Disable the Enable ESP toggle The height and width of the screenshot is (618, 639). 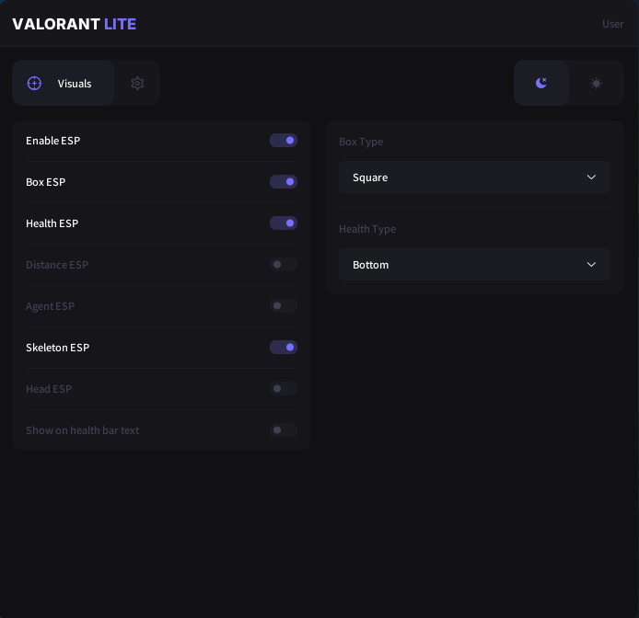pyautogui.click(x=284, y=141)
